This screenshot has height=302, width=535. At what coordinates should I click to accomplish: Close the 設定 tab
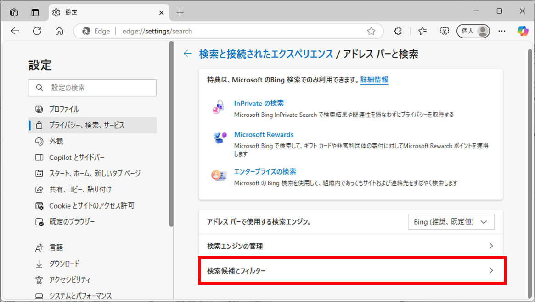(x=161, y=12)
